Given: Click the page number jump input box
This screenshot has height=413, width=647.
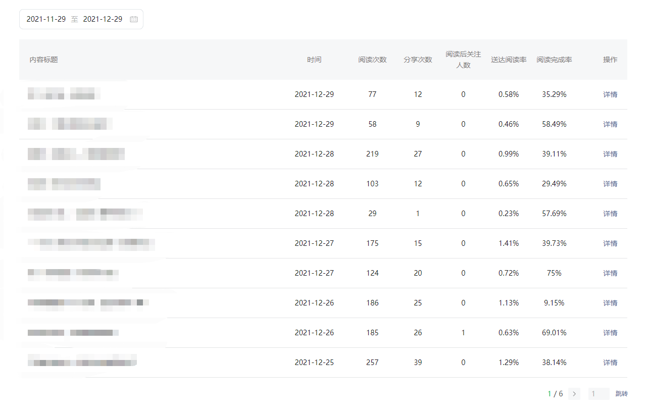Looking at the screenshot, I should point(599,394).
